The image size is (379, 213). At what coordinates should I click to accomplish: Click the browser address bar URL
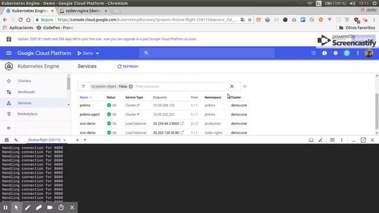click(147, 20)
